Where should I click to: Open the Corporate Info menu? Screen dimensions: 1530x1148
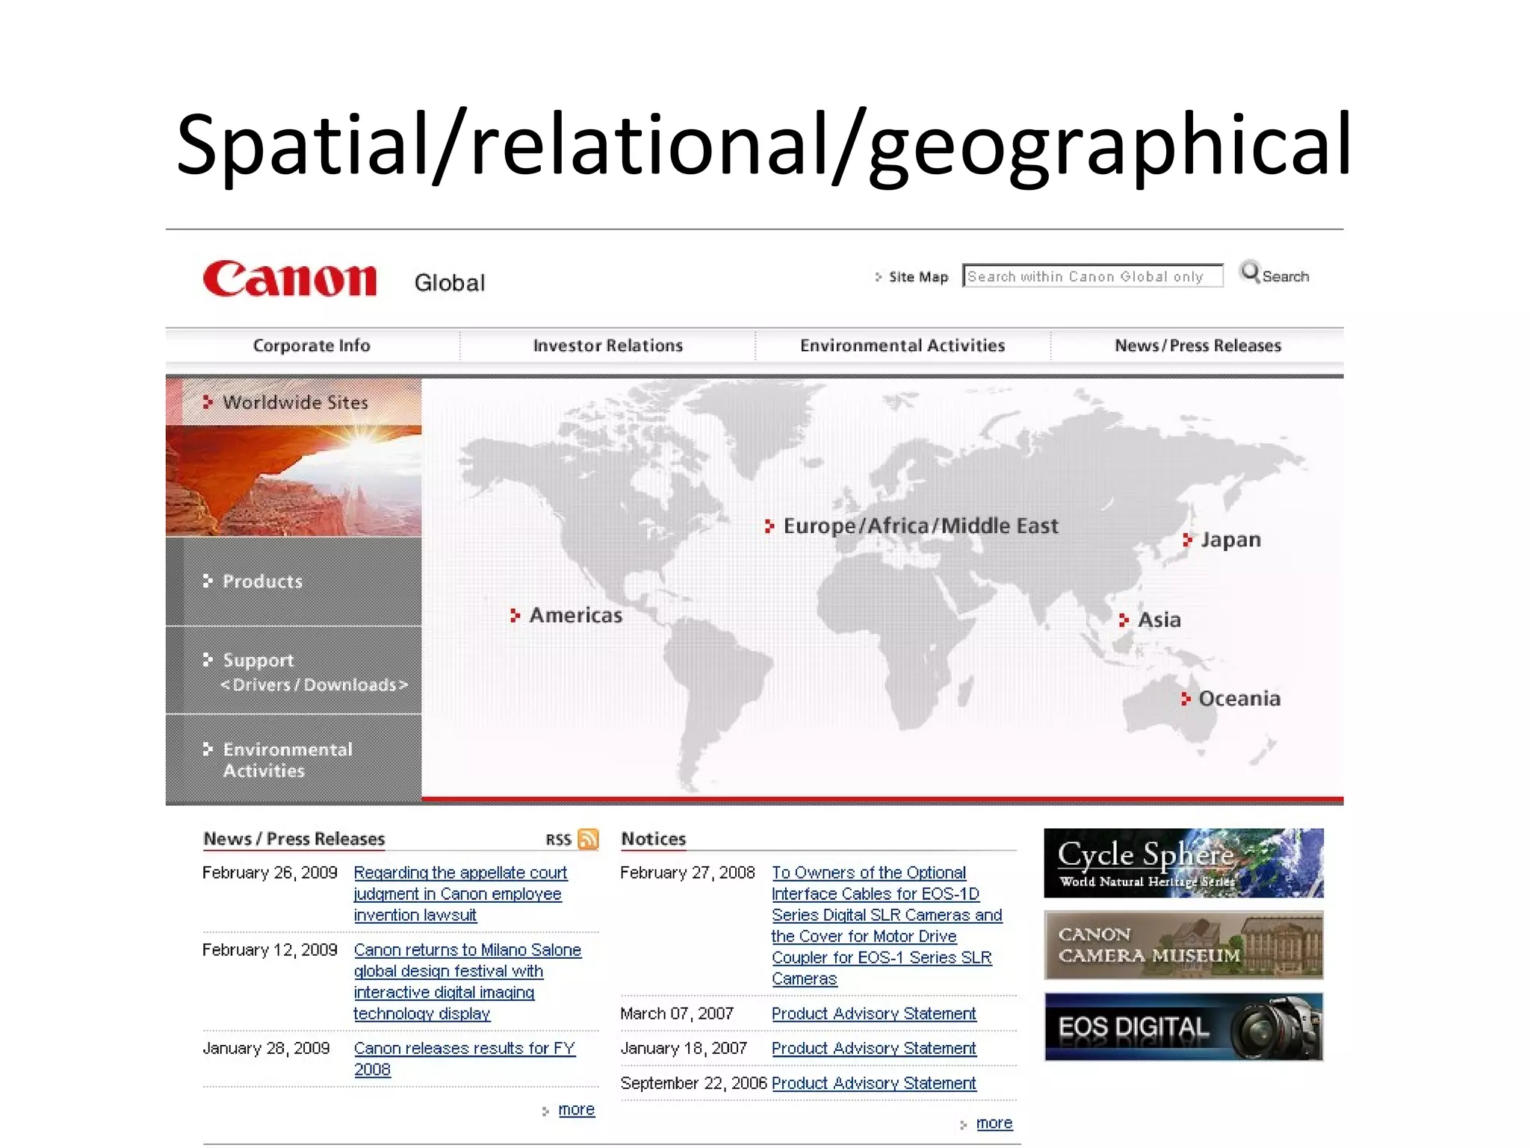(312, 345)
